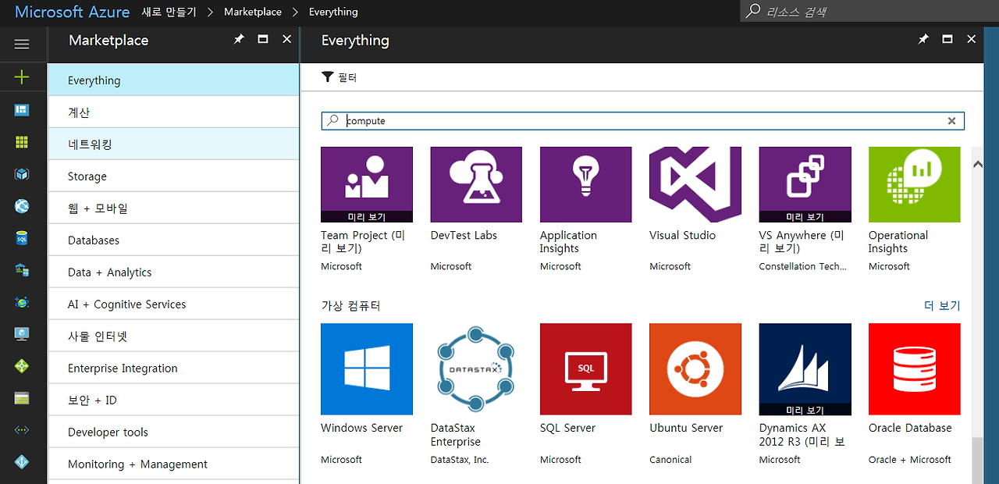This screenshot has width=999, height=484.
Task: Open the DevTest Labs tile
Action: 476,209
